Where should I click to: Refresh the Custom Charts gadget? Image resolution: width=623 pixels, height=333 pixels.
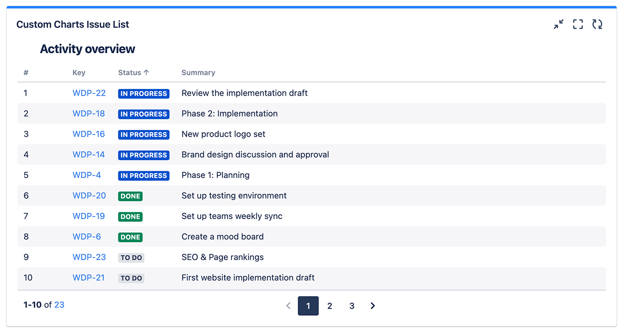(x=597, y=24)
